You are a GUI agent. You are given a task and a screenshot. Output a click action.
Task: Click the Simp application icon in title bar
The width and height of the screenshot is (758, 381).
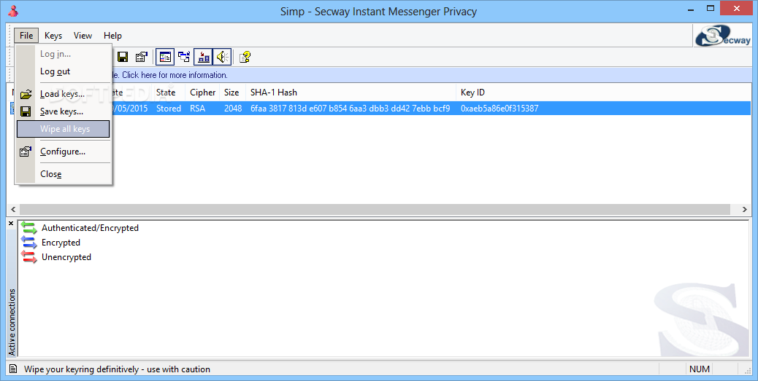click(x=13, y=11)
